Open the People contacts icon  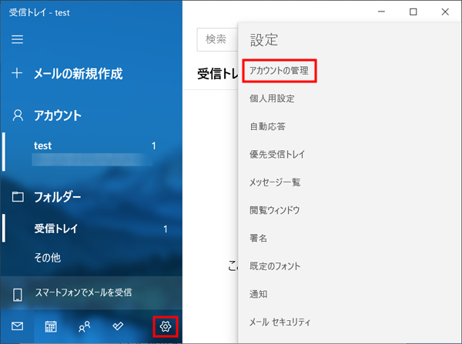coord(85,326)
